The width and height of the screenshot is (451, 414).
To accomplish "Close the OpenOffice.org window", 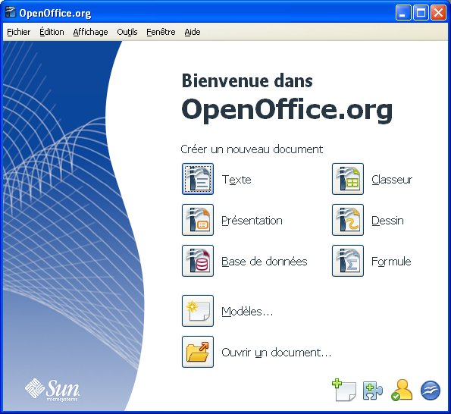I will (x=438, y=13).
